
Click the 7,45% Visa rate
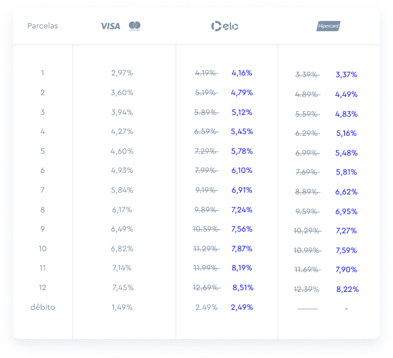(x=122, y=287)
